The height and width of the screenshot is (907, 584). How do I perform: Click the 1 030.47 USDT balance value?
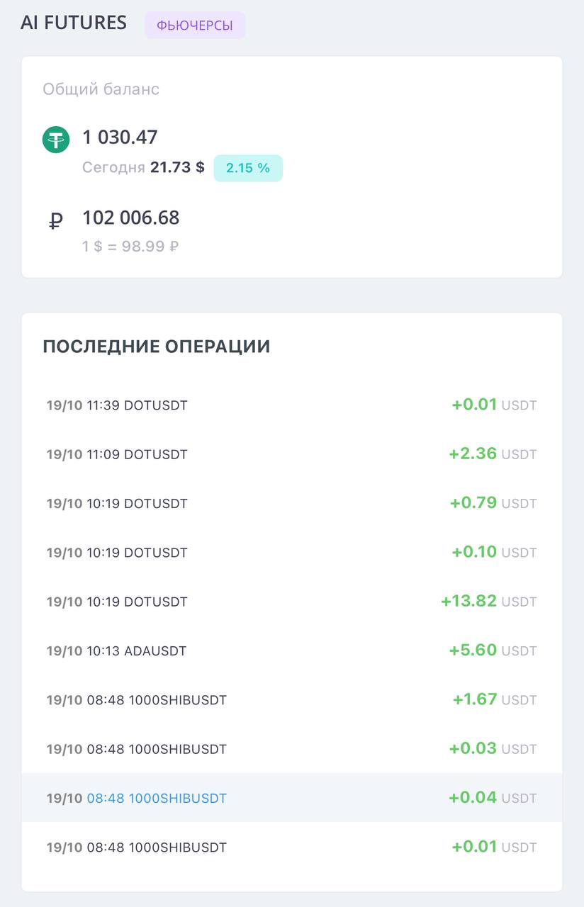coord(120,137)
